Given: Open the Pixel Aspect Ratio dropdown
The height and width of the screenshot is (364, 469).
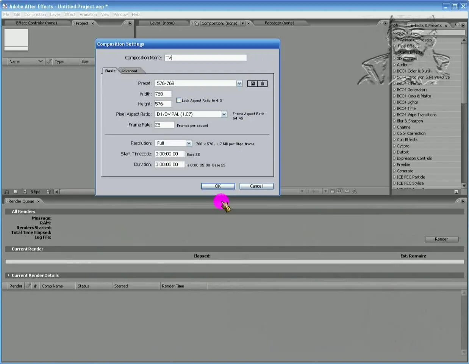Looking at the screenshot, I should 224,114.
